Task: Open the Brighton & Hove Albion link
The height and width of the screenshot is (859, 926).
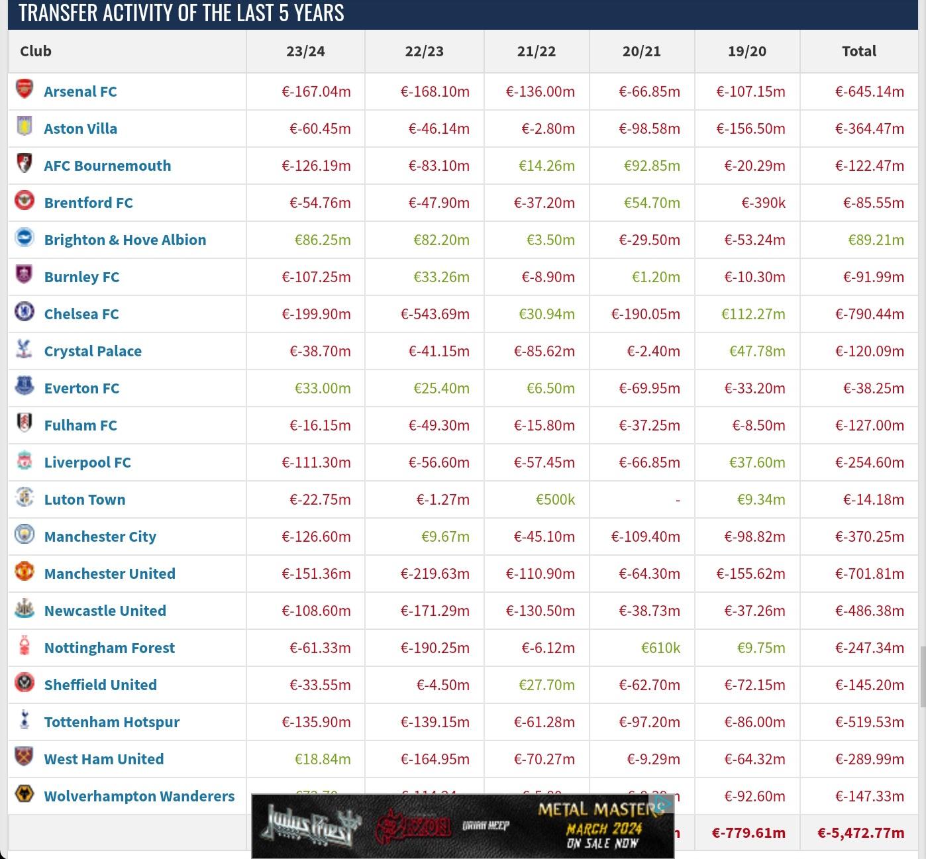Action: tap(125, 240)
